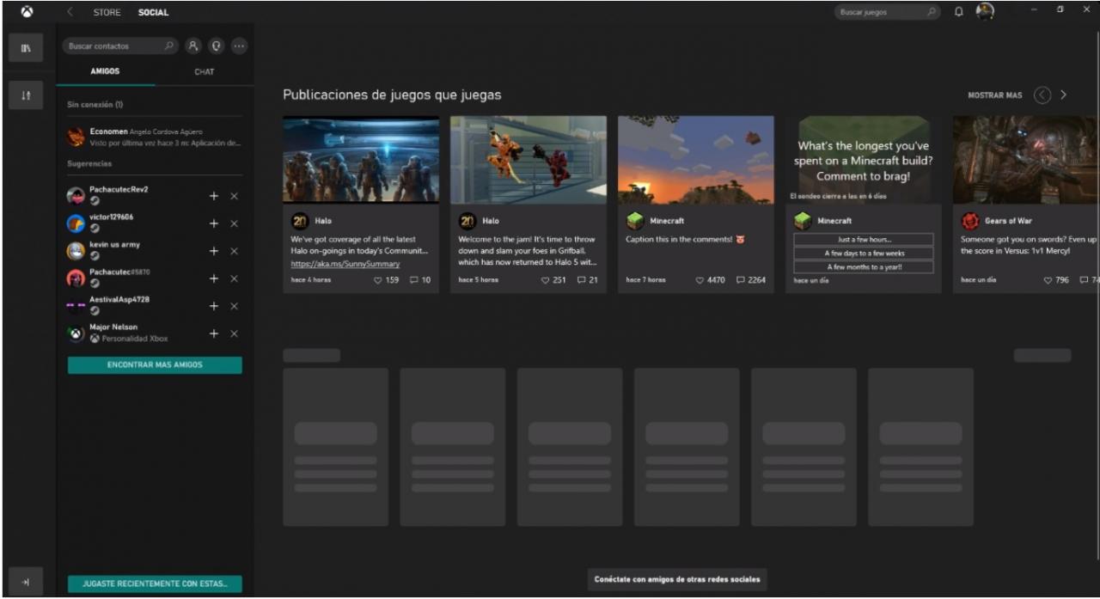The width and height of the screenshot is (1100, 599).
Task: Add Major Nelson with plus icon
Action: (214, 333)
